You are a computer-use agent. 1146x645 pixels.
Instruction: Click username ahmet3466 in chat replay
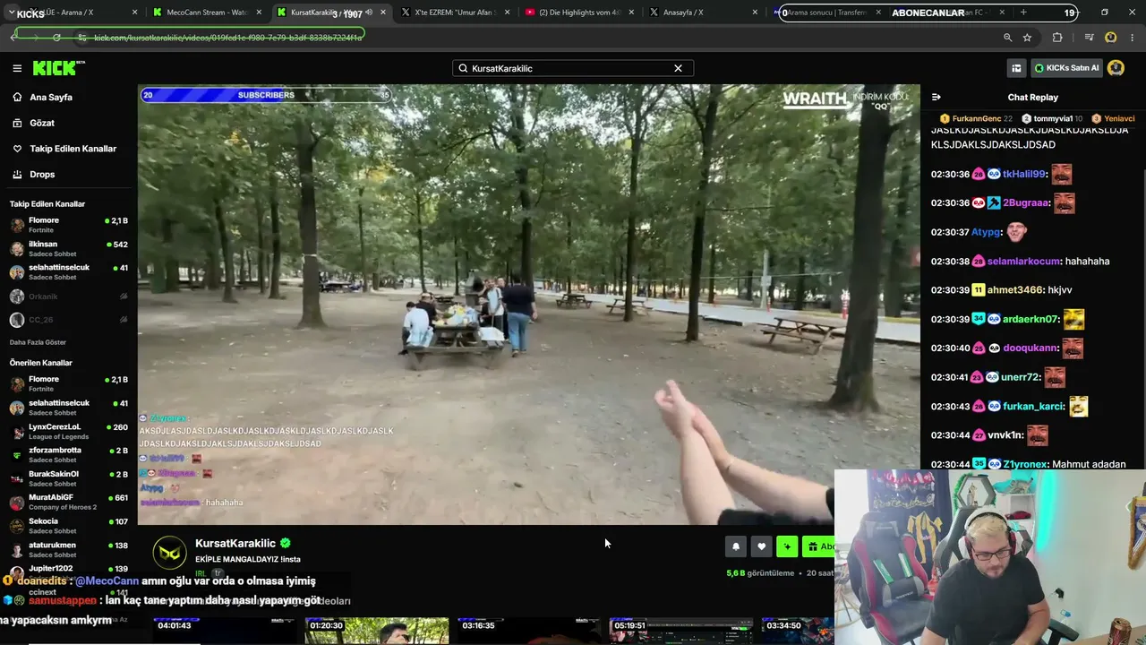1015,290
